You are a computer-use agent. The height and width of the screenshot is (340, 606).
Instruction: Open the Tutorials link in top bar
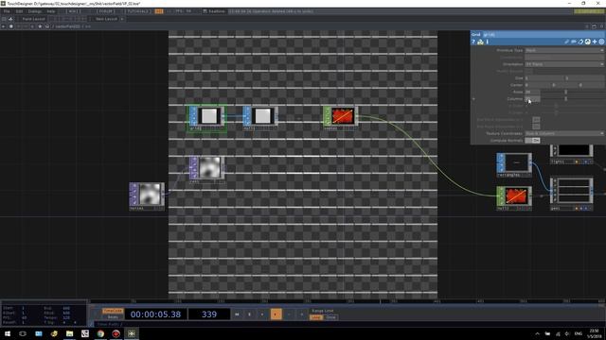(137, 11)
